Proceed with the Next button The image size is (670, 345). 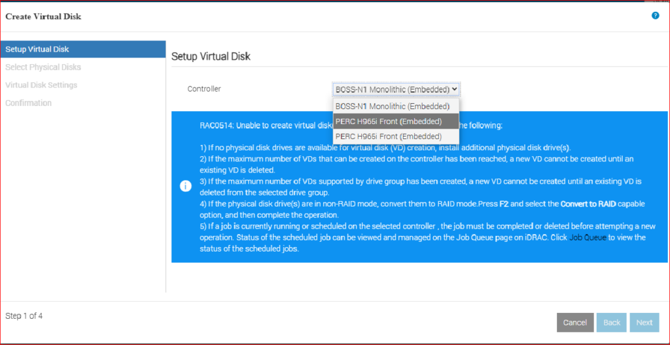tap(644, 322)
